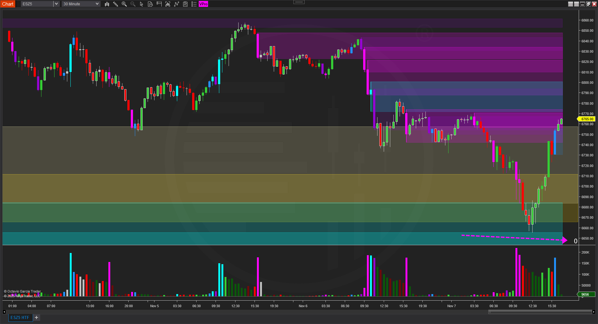Open the Chart Trader icon
This screenshot has width=598, height=324.
pyautogui.click(x=159, y=4)
